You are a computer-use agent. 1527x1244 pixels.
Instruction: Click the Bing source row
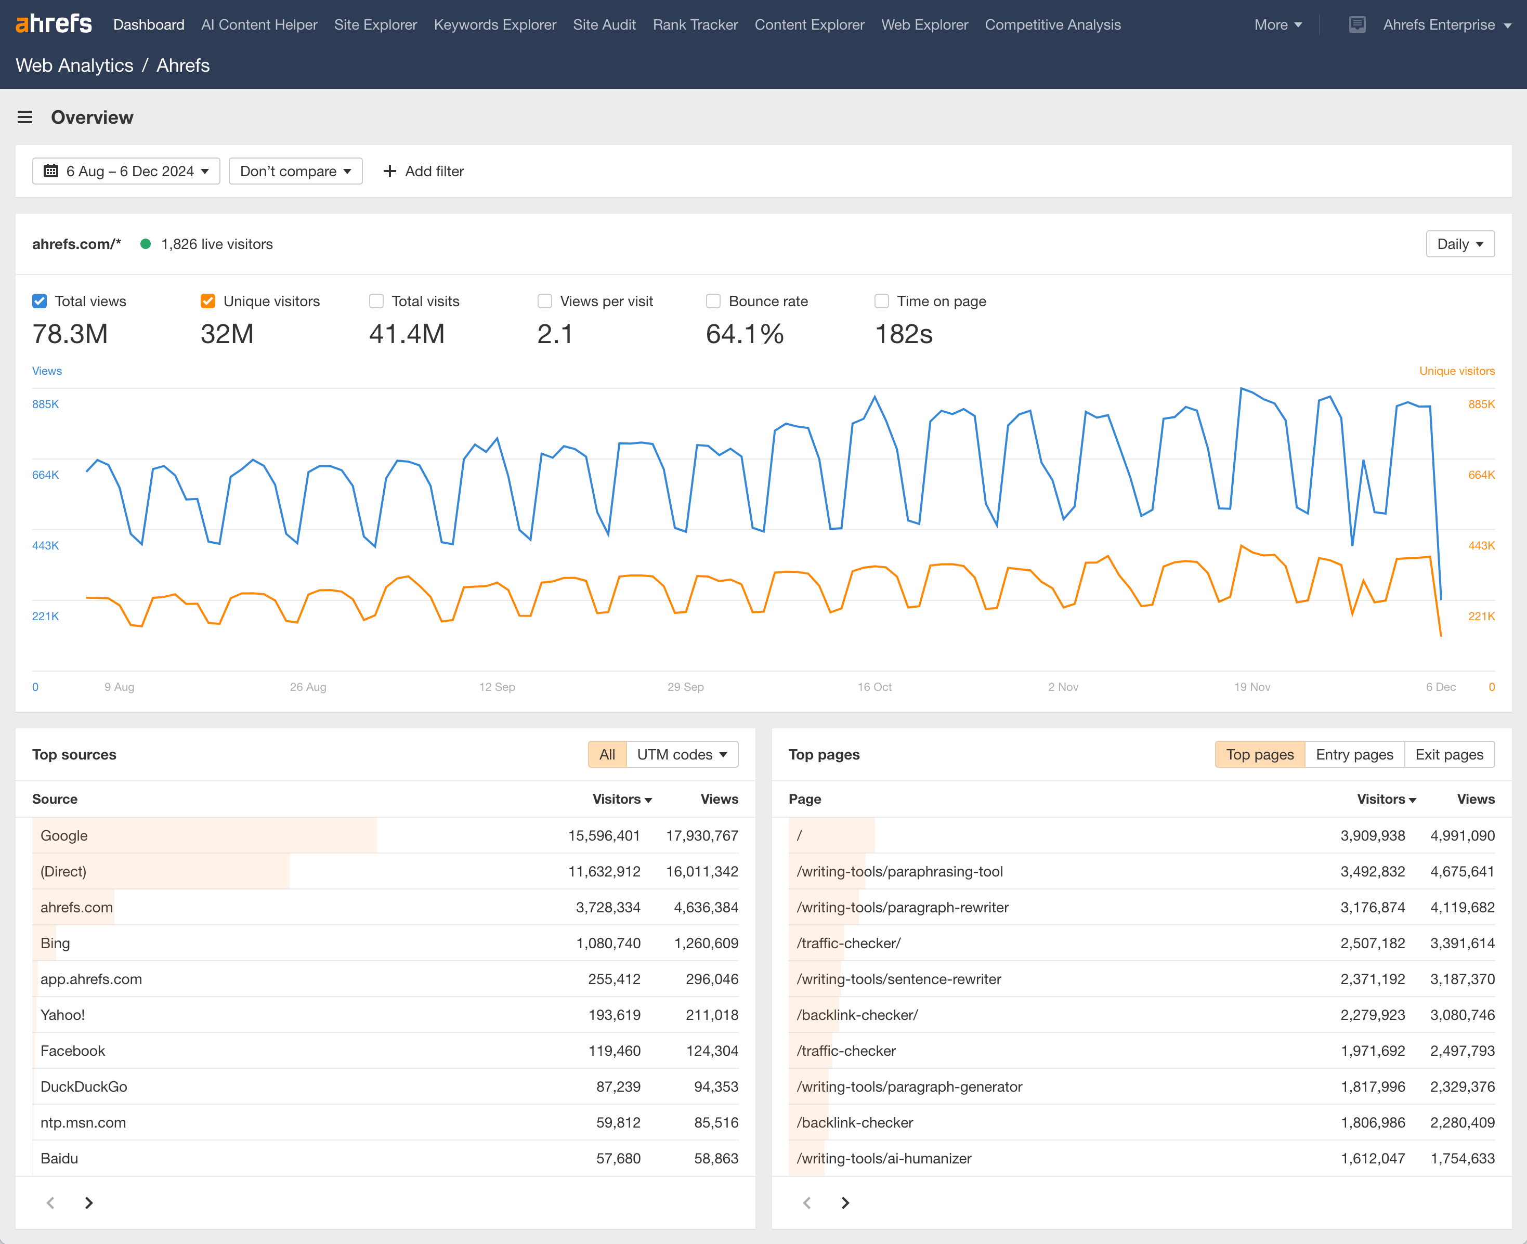coord(385,943)
